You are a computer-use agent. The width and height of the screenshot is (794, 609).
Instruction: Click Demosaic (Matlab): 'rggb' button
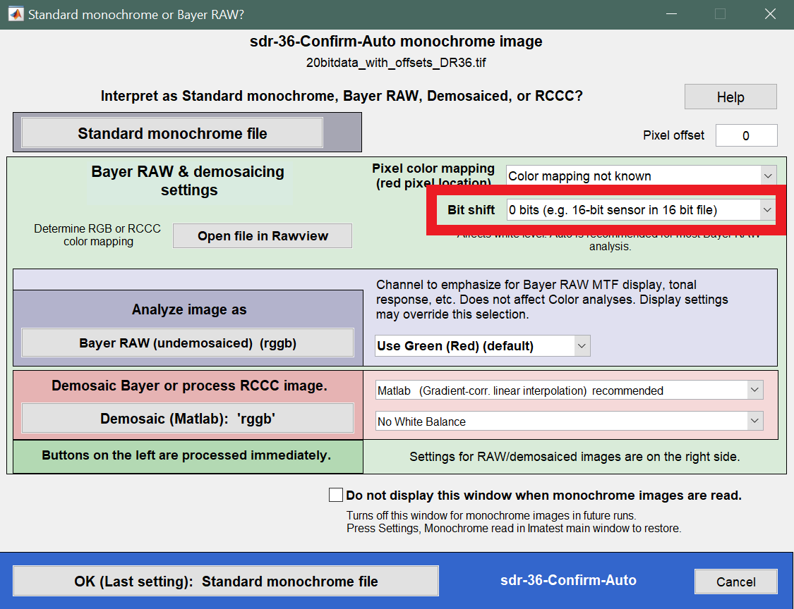point(187,418)
